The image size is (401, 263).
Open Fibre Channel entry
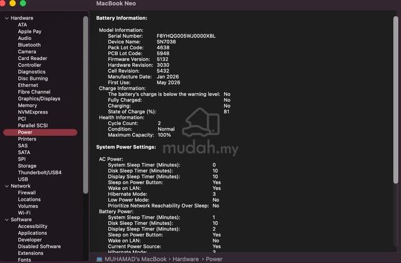[34, 92]
